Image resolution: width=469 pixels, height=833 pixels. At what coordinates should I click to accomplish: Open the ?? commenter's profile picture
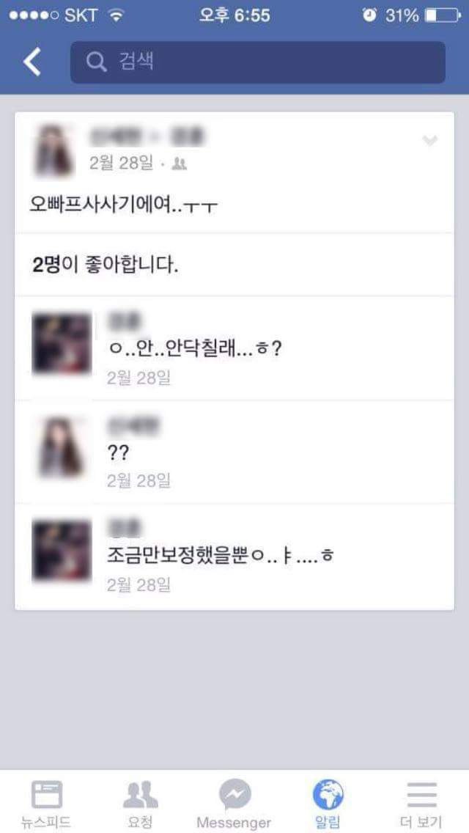point(62,447)
